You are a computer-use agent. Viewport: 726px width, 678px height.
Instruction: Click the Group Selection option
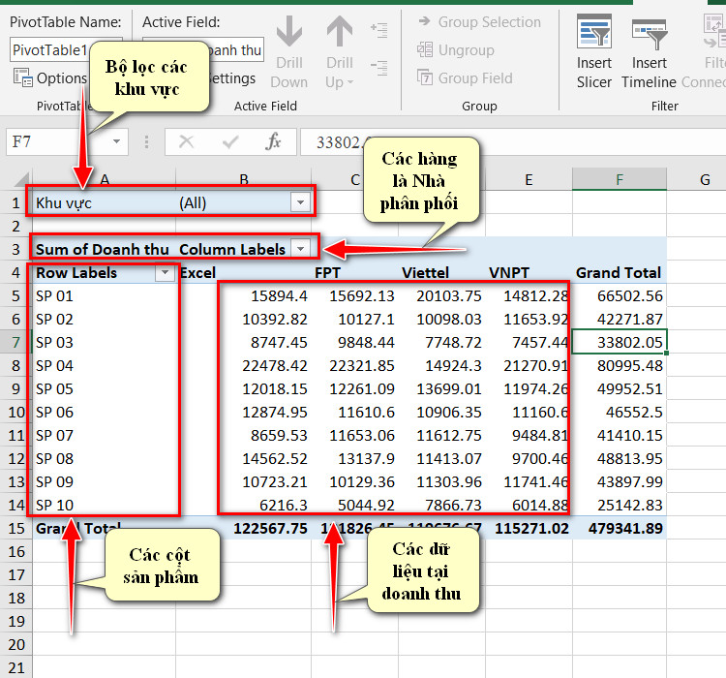coord(479,21)
